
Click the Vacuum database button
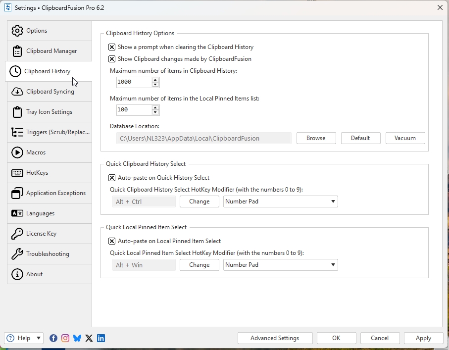pos(405,138)
